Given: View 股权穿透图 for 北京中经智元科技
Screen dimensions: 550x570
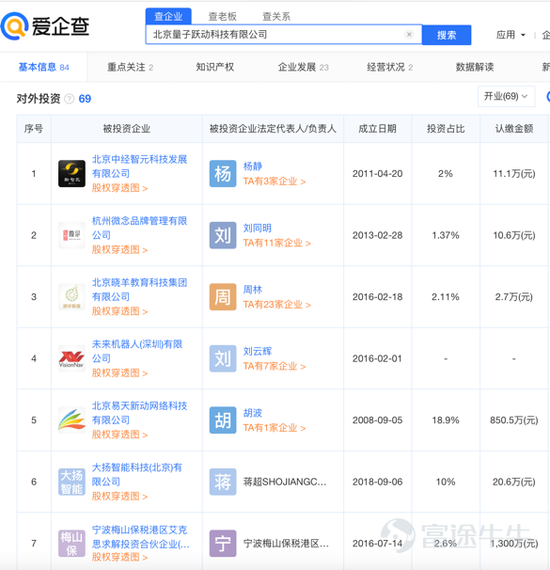Looking at the screenshot, I should pyautogui.click(x=119, y=188).
